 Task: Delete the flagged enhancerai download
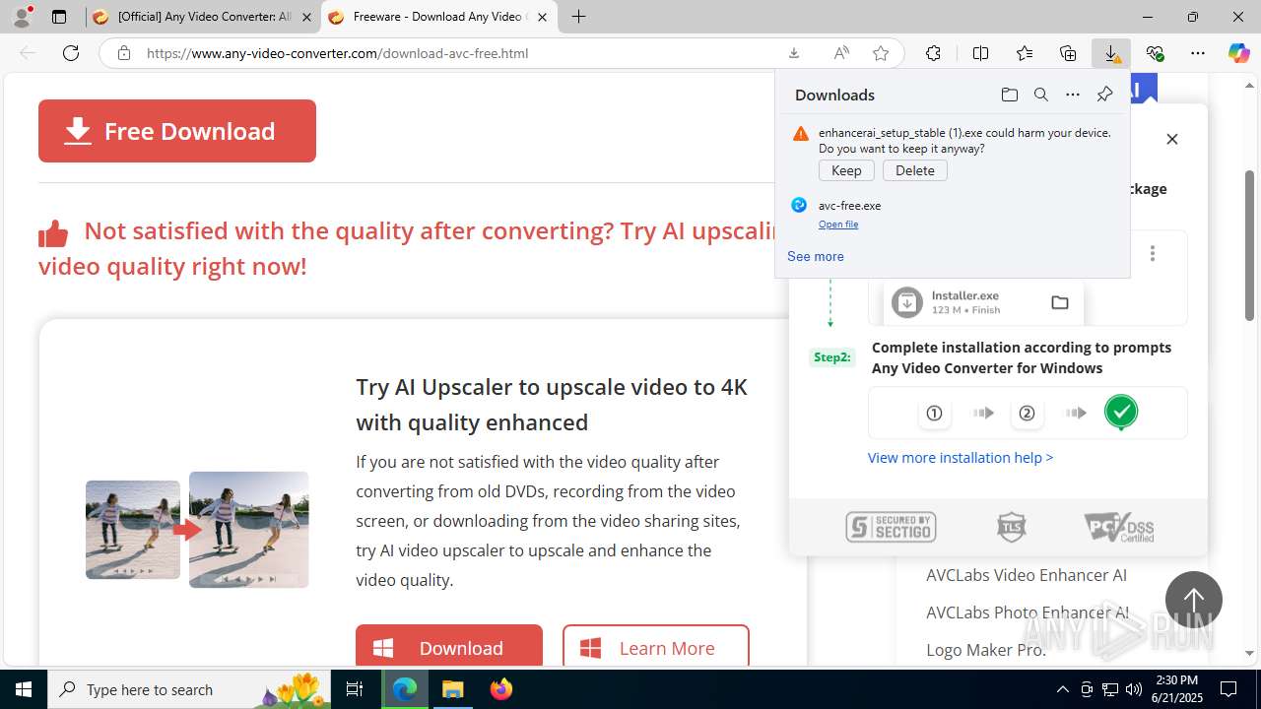click(x=915, y=170)
